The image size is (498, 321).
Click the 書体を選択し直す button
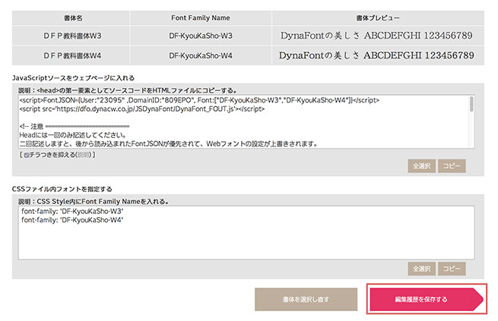[306, 300]
